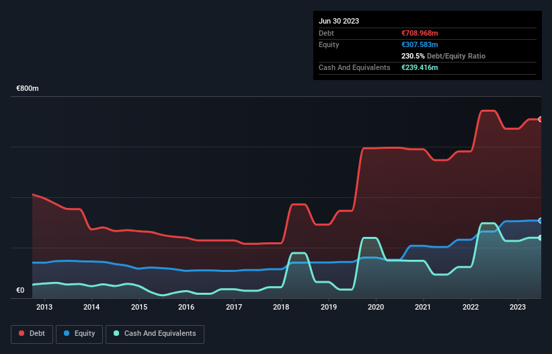Click the blue Equity endpoint marker

541,221
